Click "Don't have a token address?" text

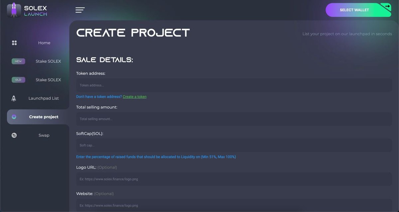[x=99, y=97]
